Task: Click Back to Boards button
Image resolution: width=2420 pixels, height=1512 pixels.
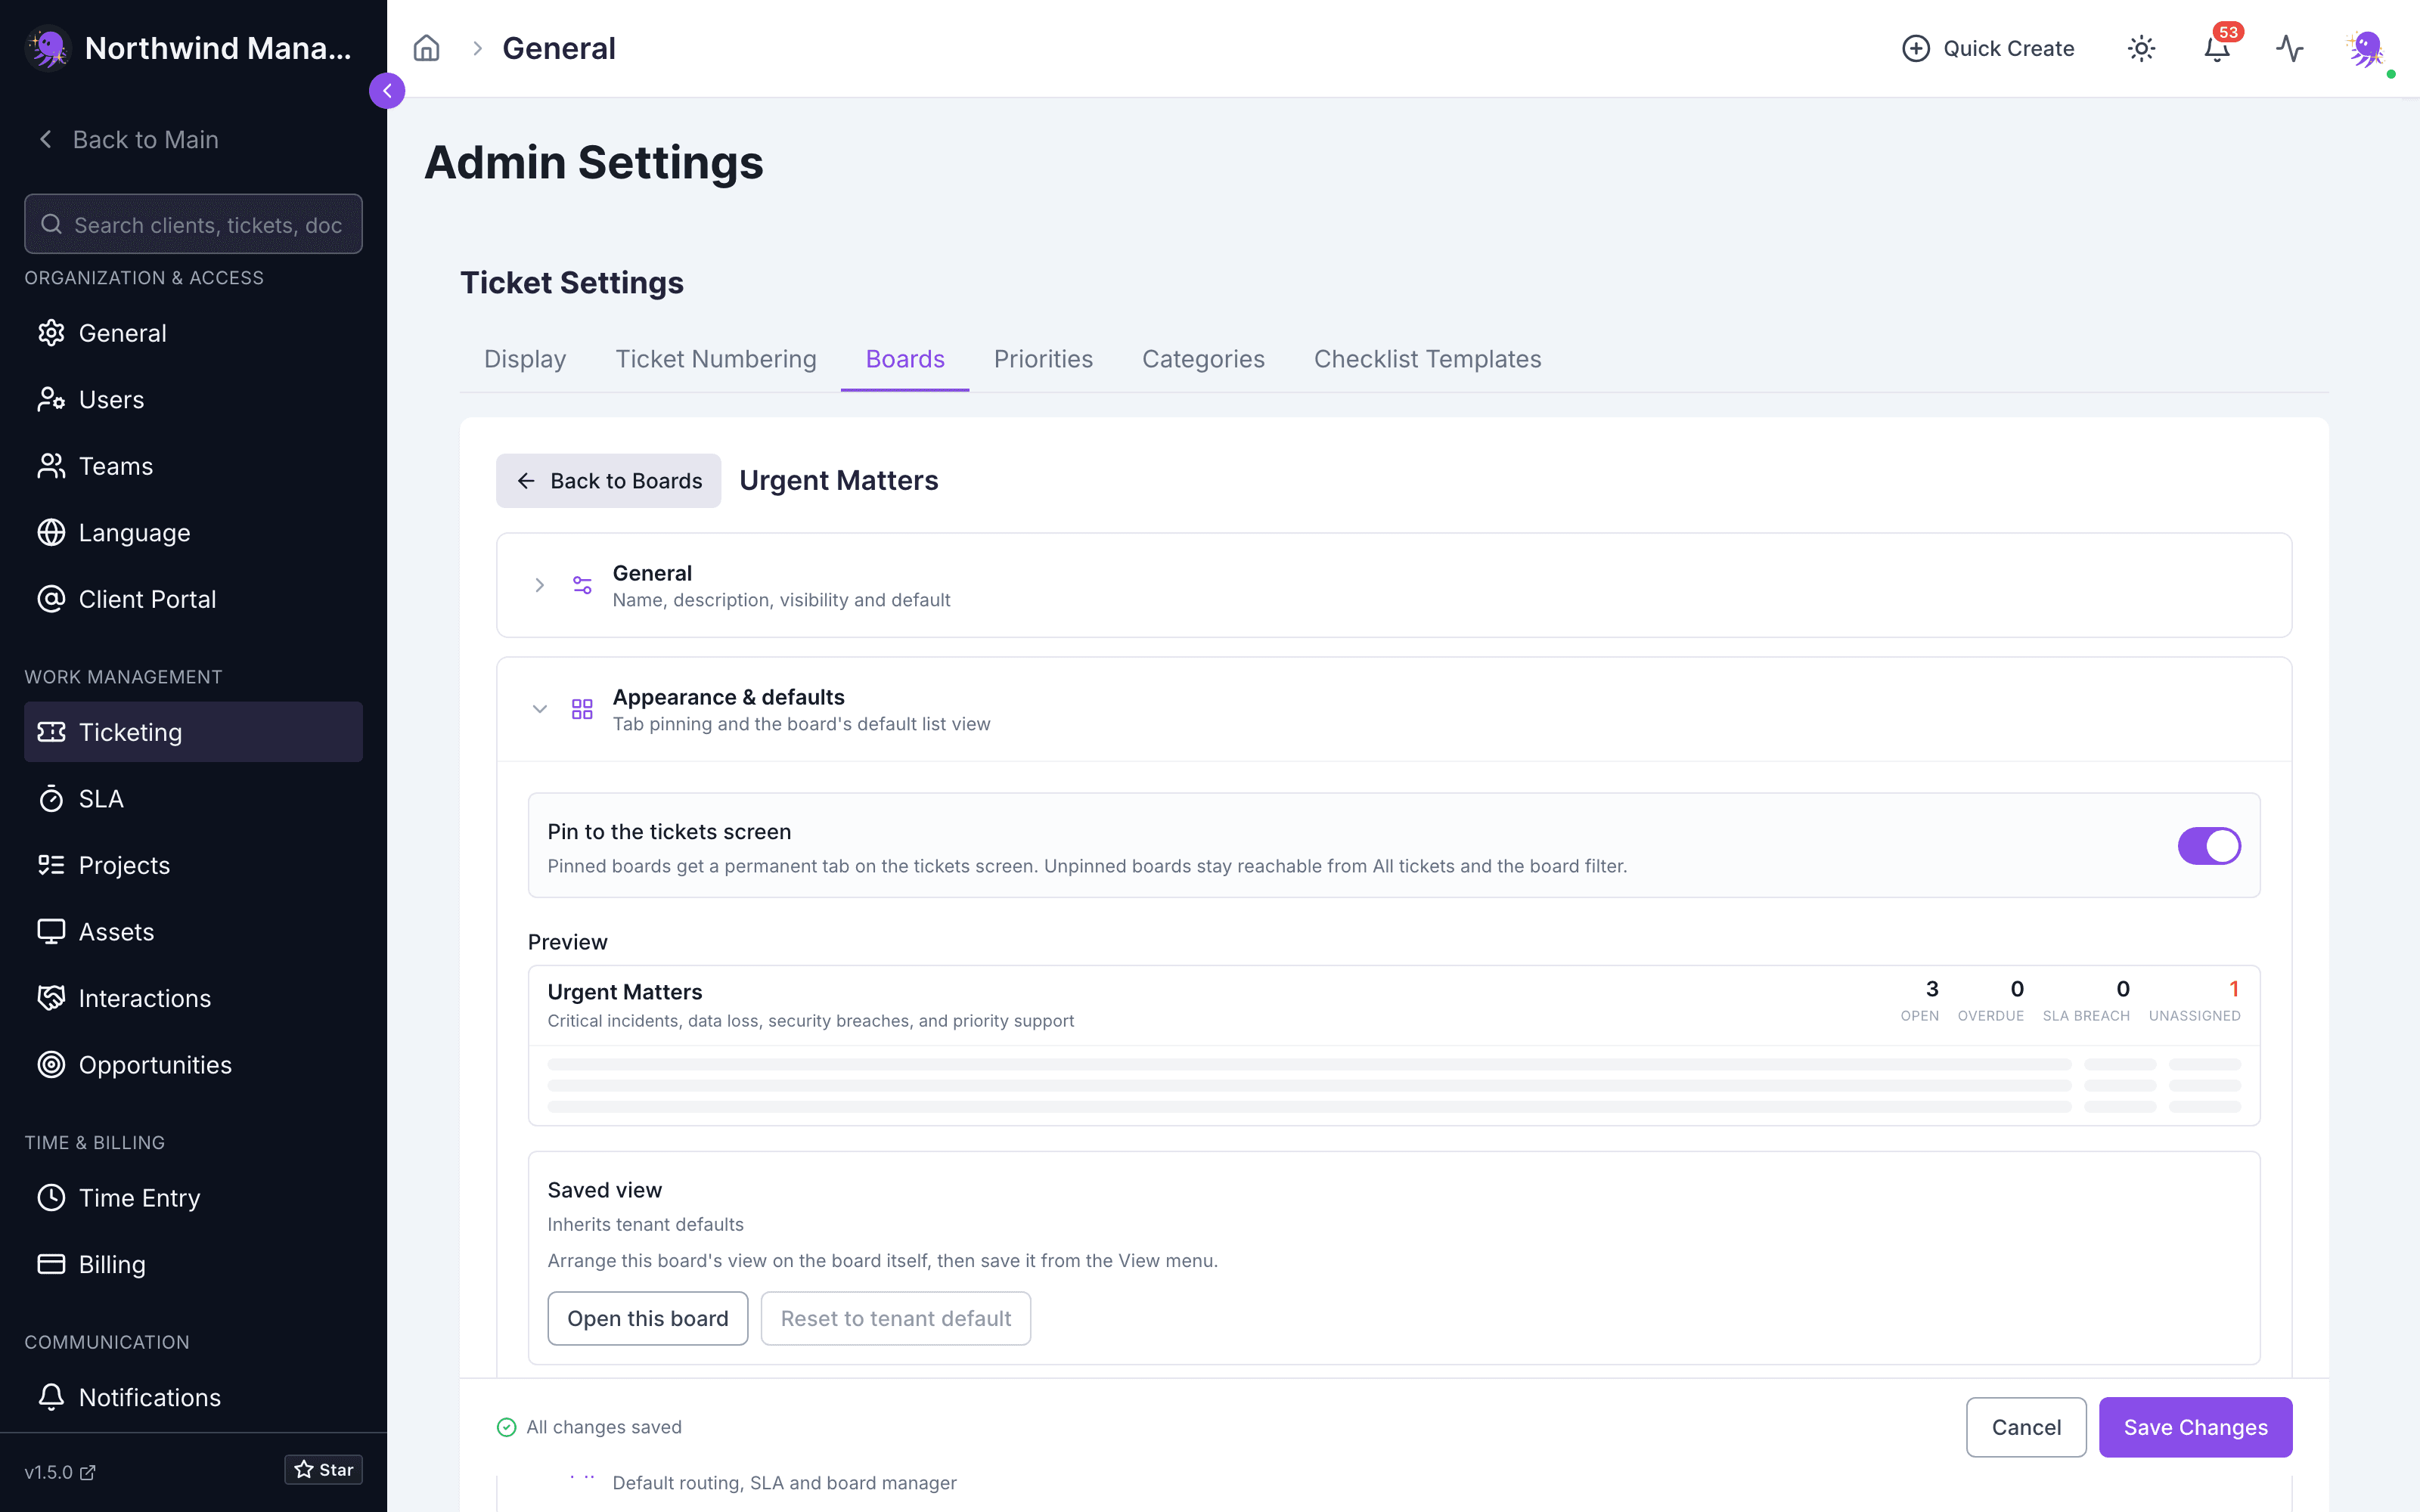Action: (x=608, y=481)
